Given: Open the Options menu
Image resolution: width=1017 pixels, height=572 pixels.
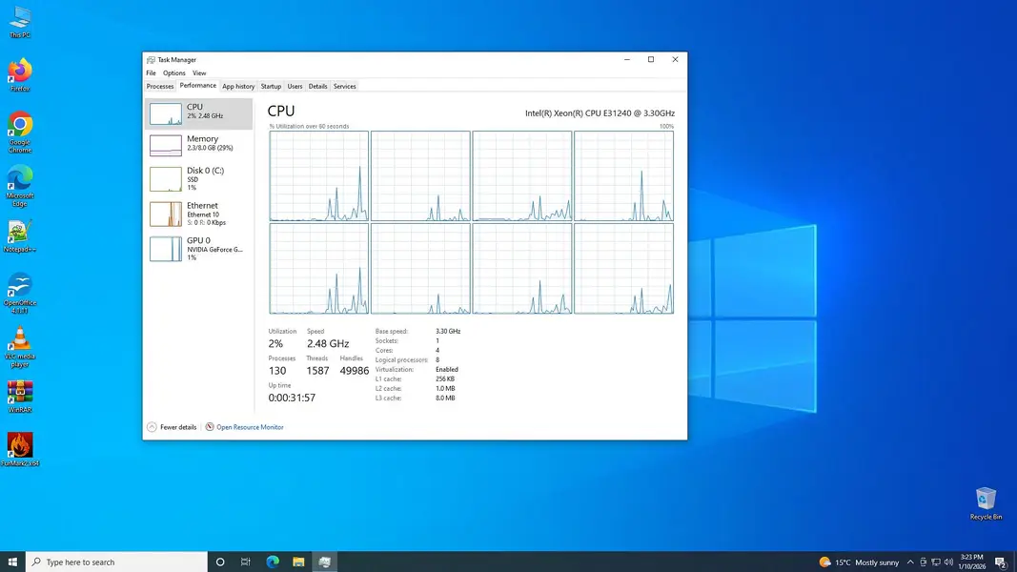Looking at the screenshot, I should coord(173,73).
